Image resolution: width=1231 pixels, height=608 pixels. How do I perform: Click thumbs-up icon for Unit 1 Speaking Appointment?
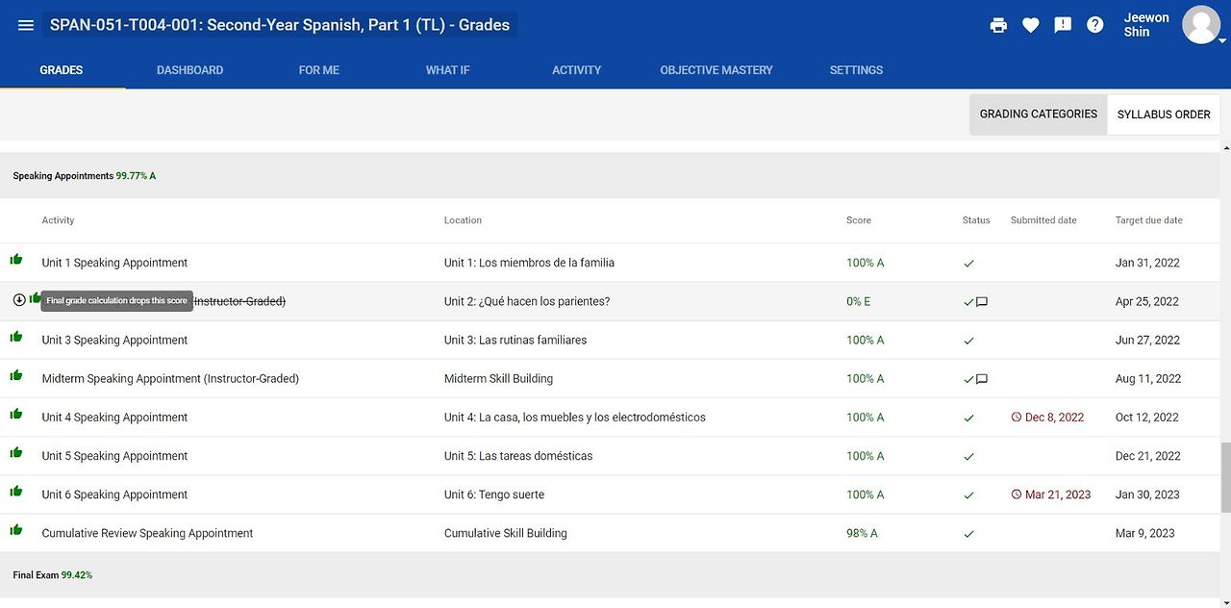point(16,260)
